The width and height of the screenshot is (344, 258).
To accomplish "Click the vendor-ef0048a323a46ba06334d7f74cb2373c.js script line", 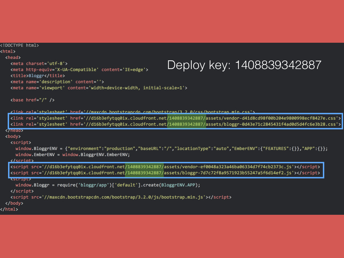I will tap(165, 167).
